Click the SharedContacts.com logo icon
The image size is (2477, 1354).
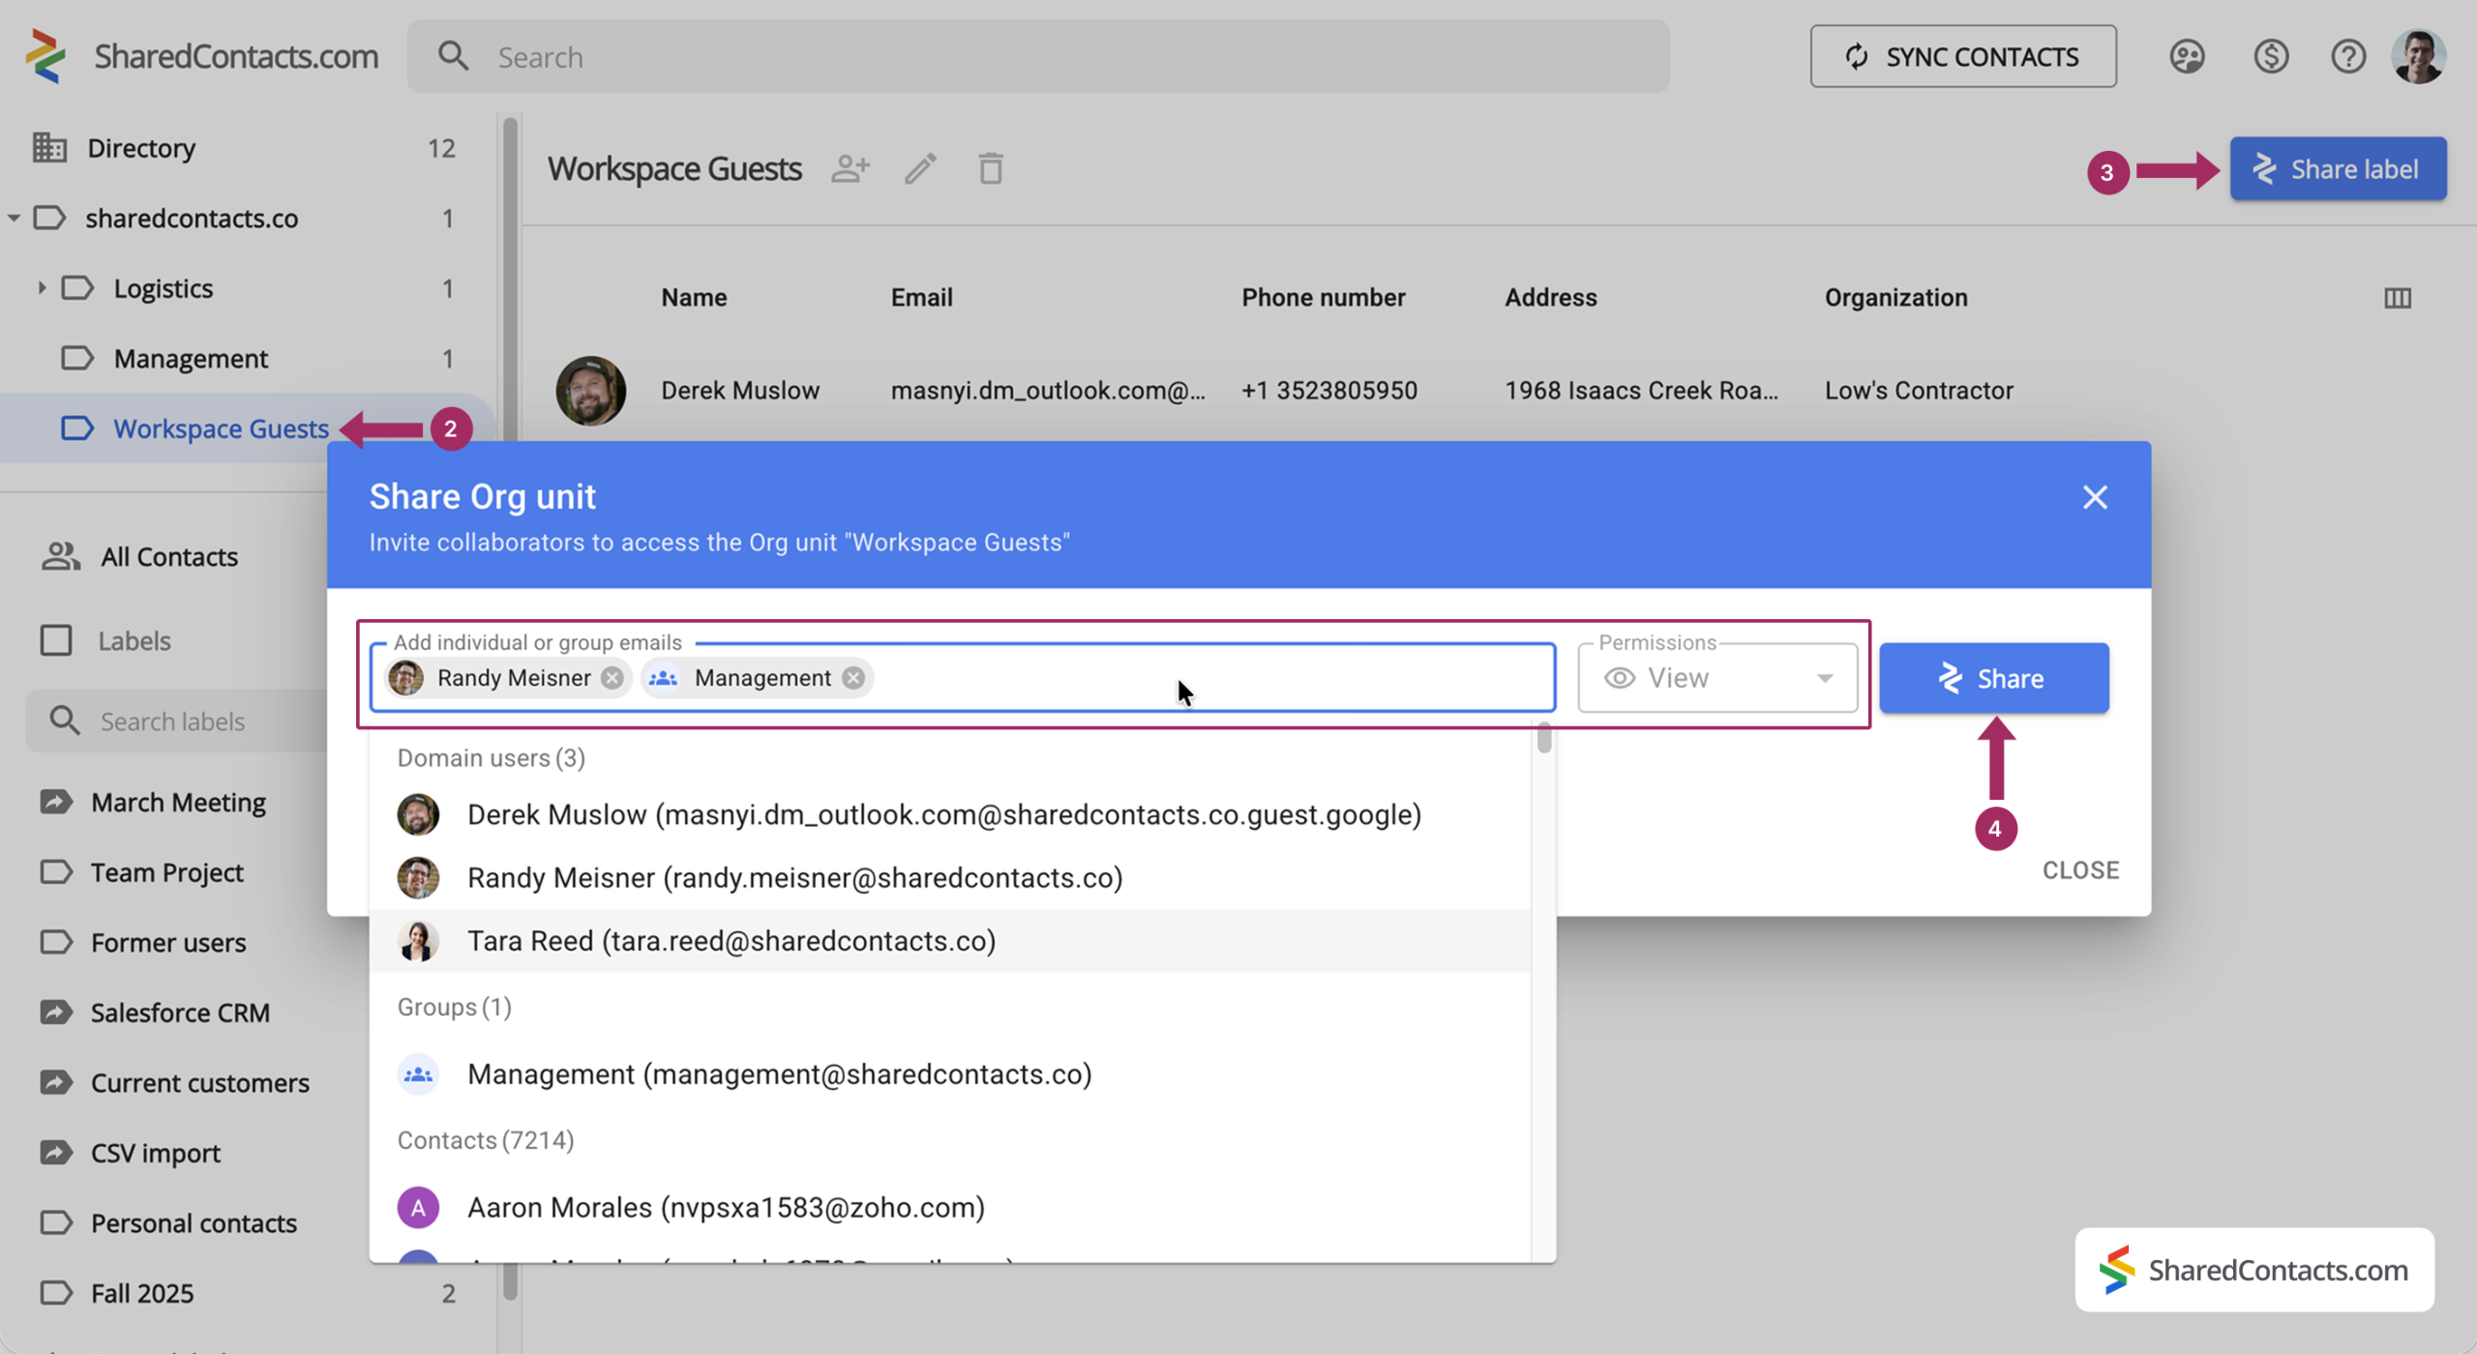[45, 56]
